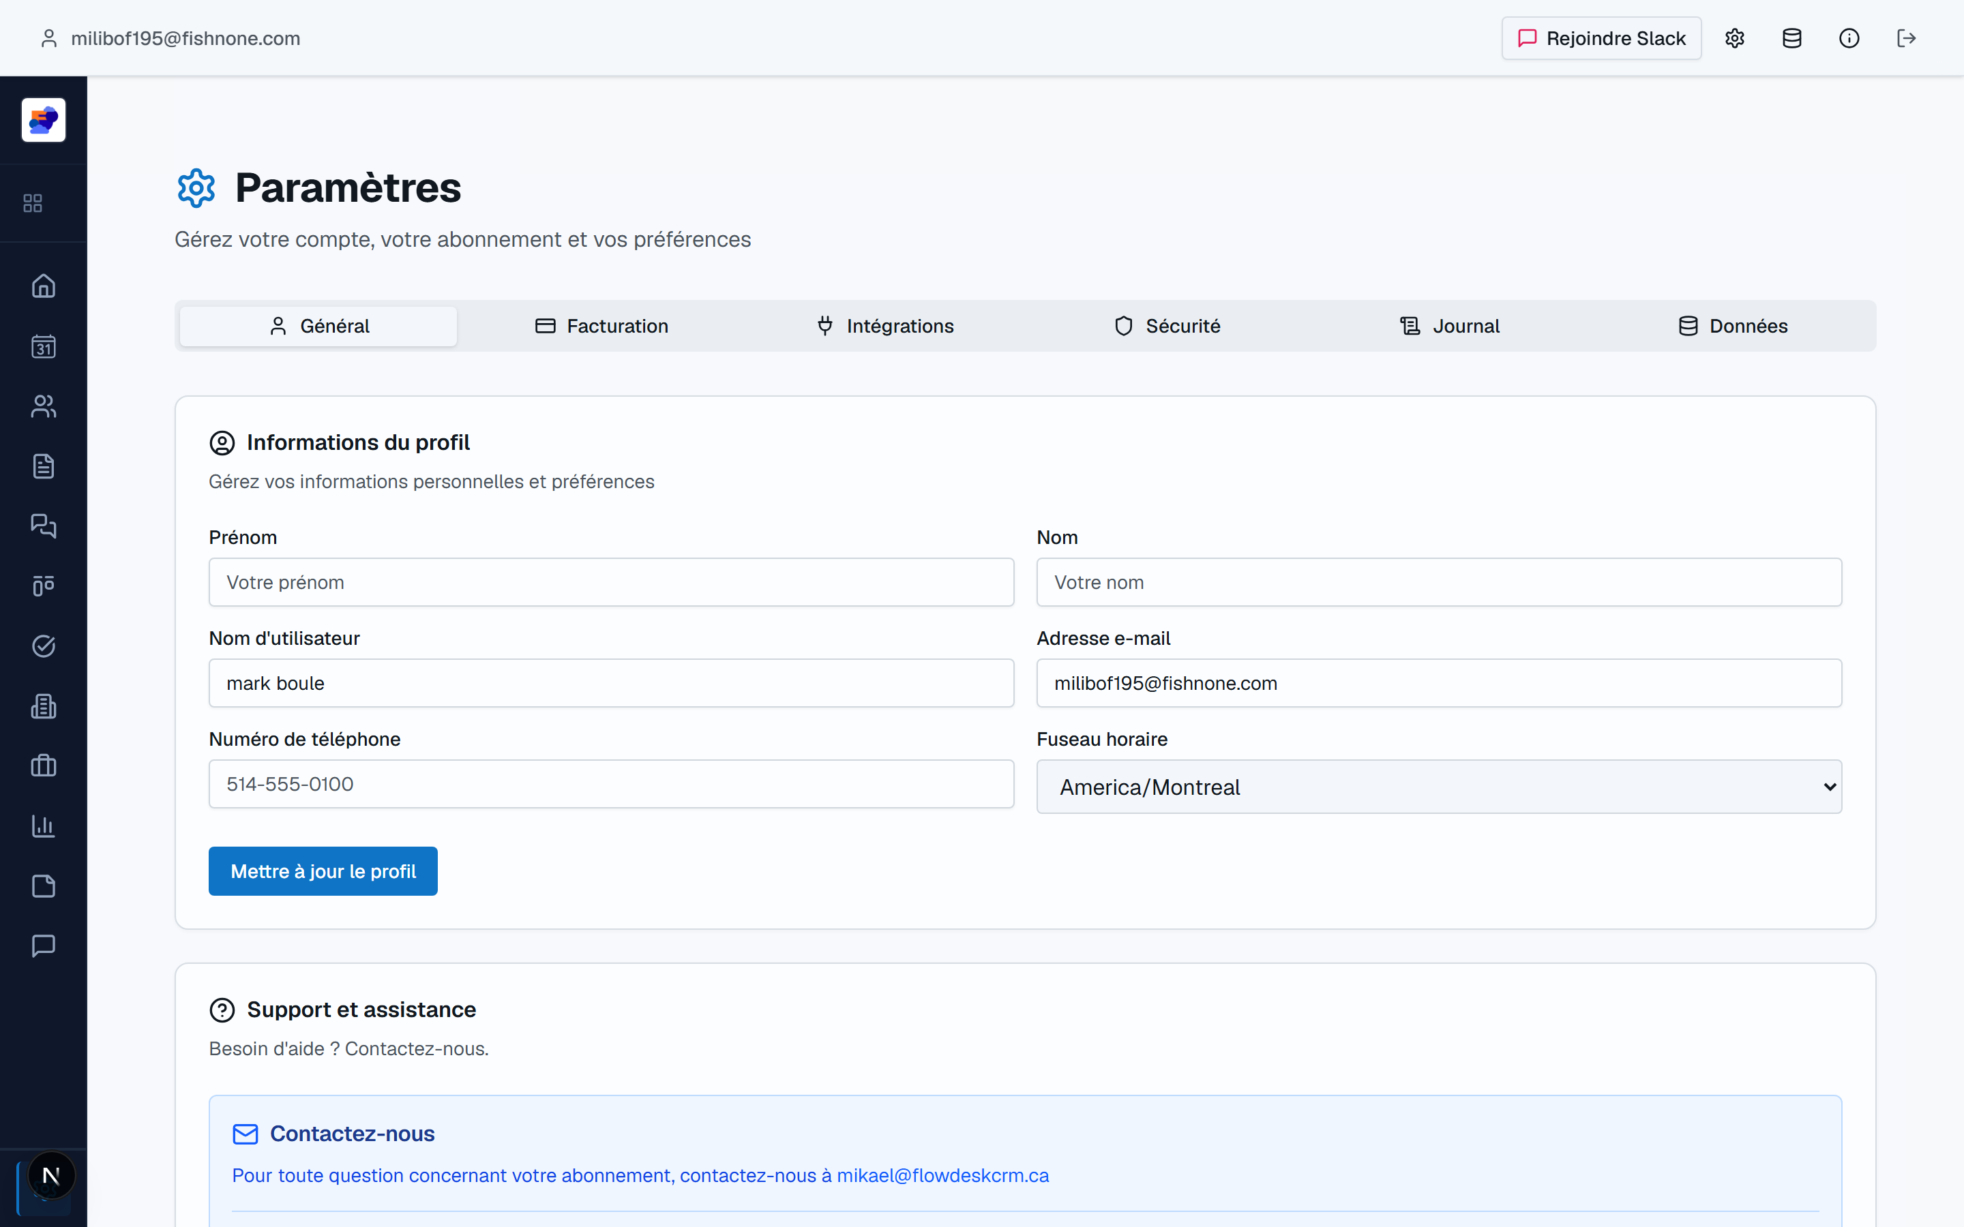Open the briefcase icon in the sidebar
This screenshot has width=1964, height=1227.
pos(44,766)
